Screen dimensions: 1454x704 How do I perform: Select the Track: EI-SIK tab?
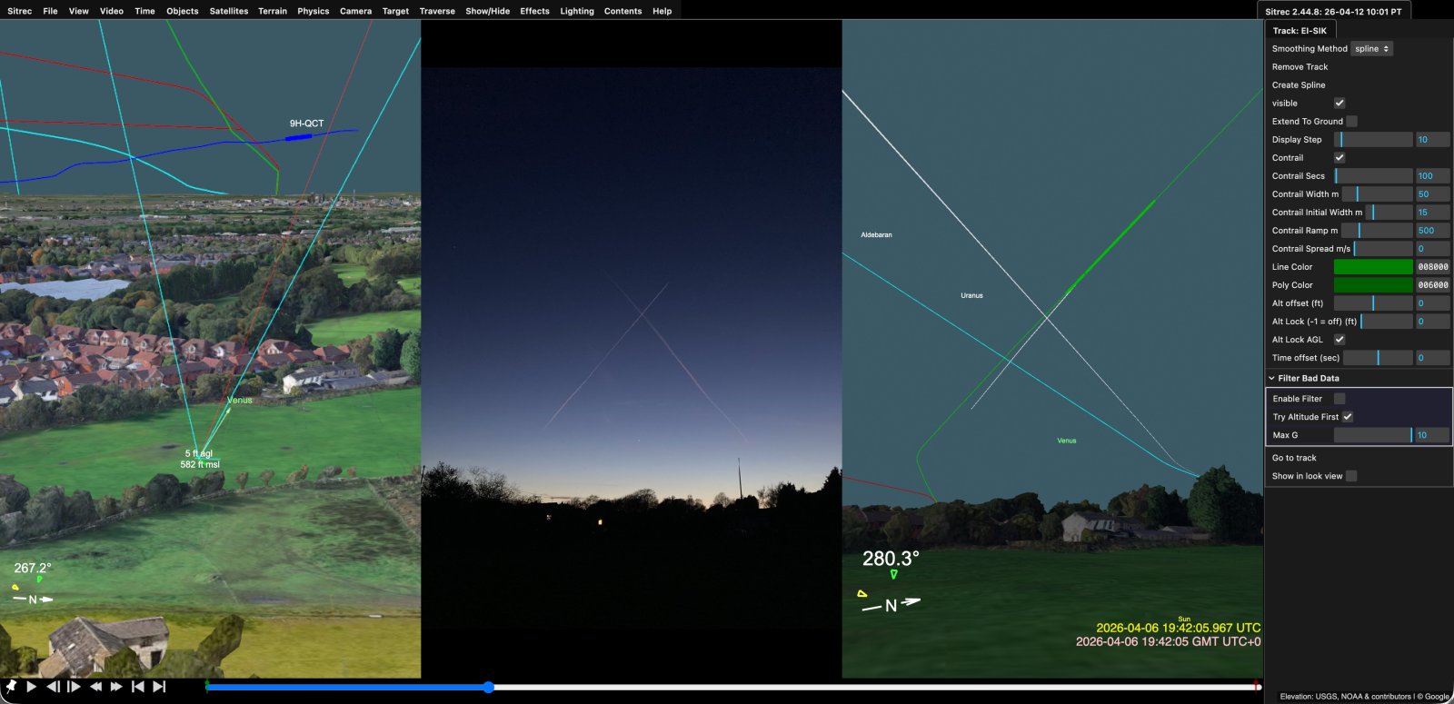[1300, 31]
